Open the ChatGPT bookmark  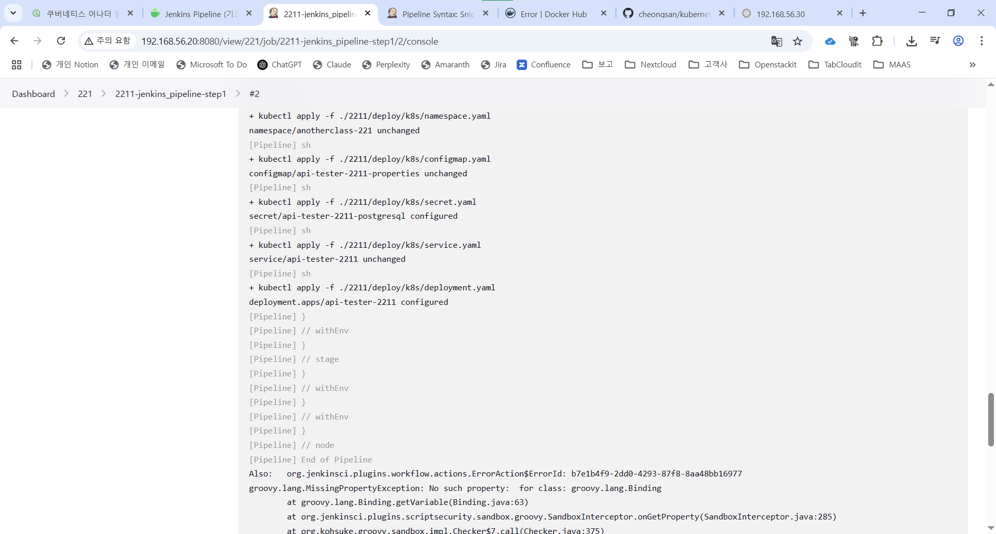tap(280, 65)
